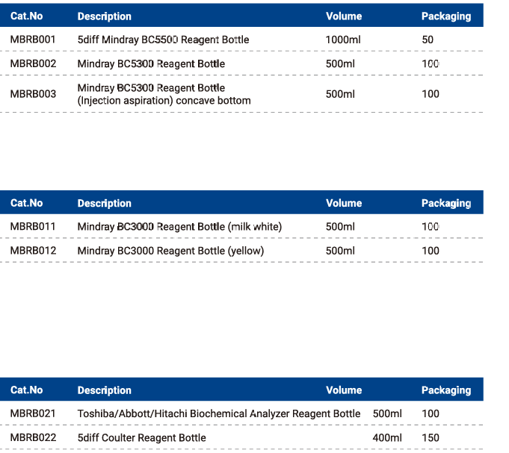Click the 1000ml volume value
Screen dimensions: 509x453
(343, 40)
